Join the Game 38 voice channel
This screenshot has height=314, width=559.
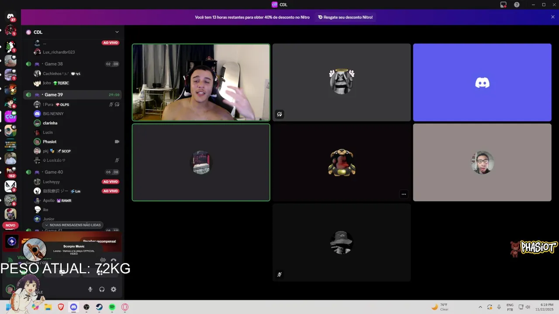coord(72,64)
